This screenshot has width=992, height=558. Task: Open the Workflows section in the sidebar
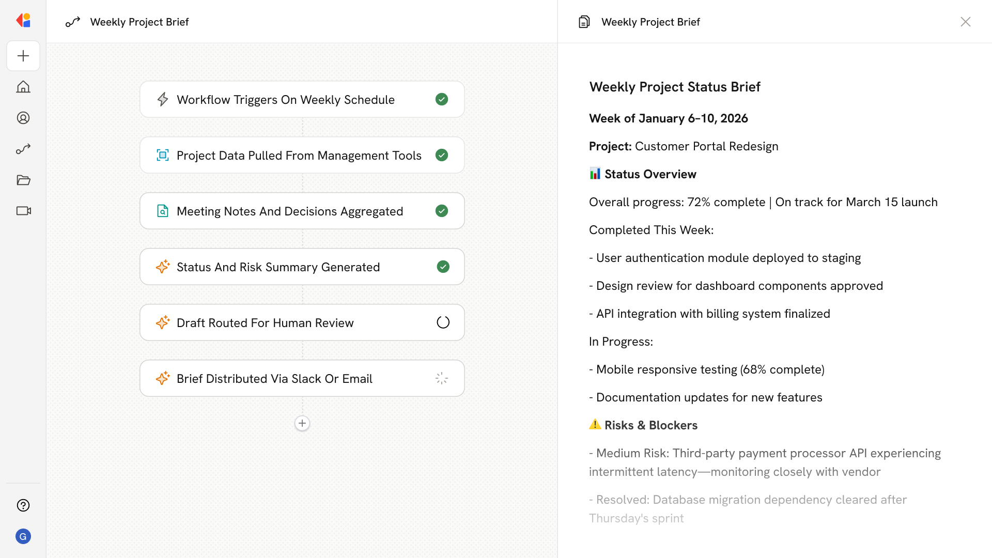(23, 149)
